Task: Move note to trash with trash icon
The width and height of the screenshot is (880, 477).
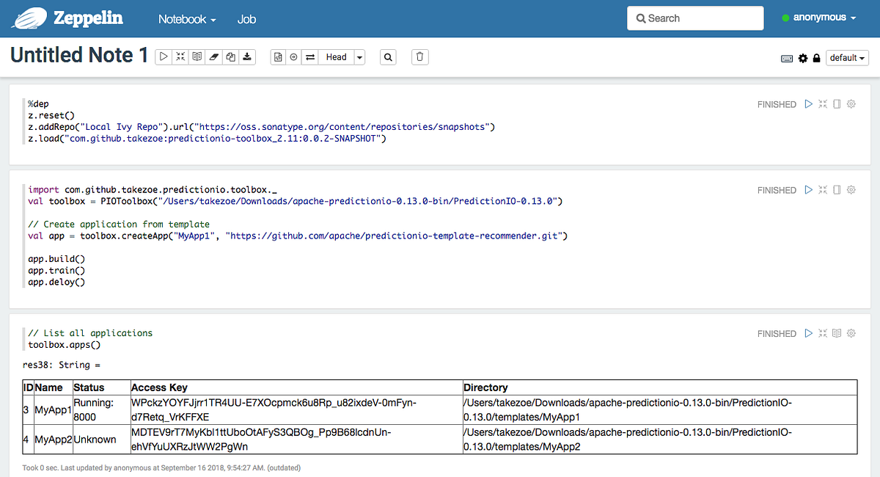Action: coord(419,57)
